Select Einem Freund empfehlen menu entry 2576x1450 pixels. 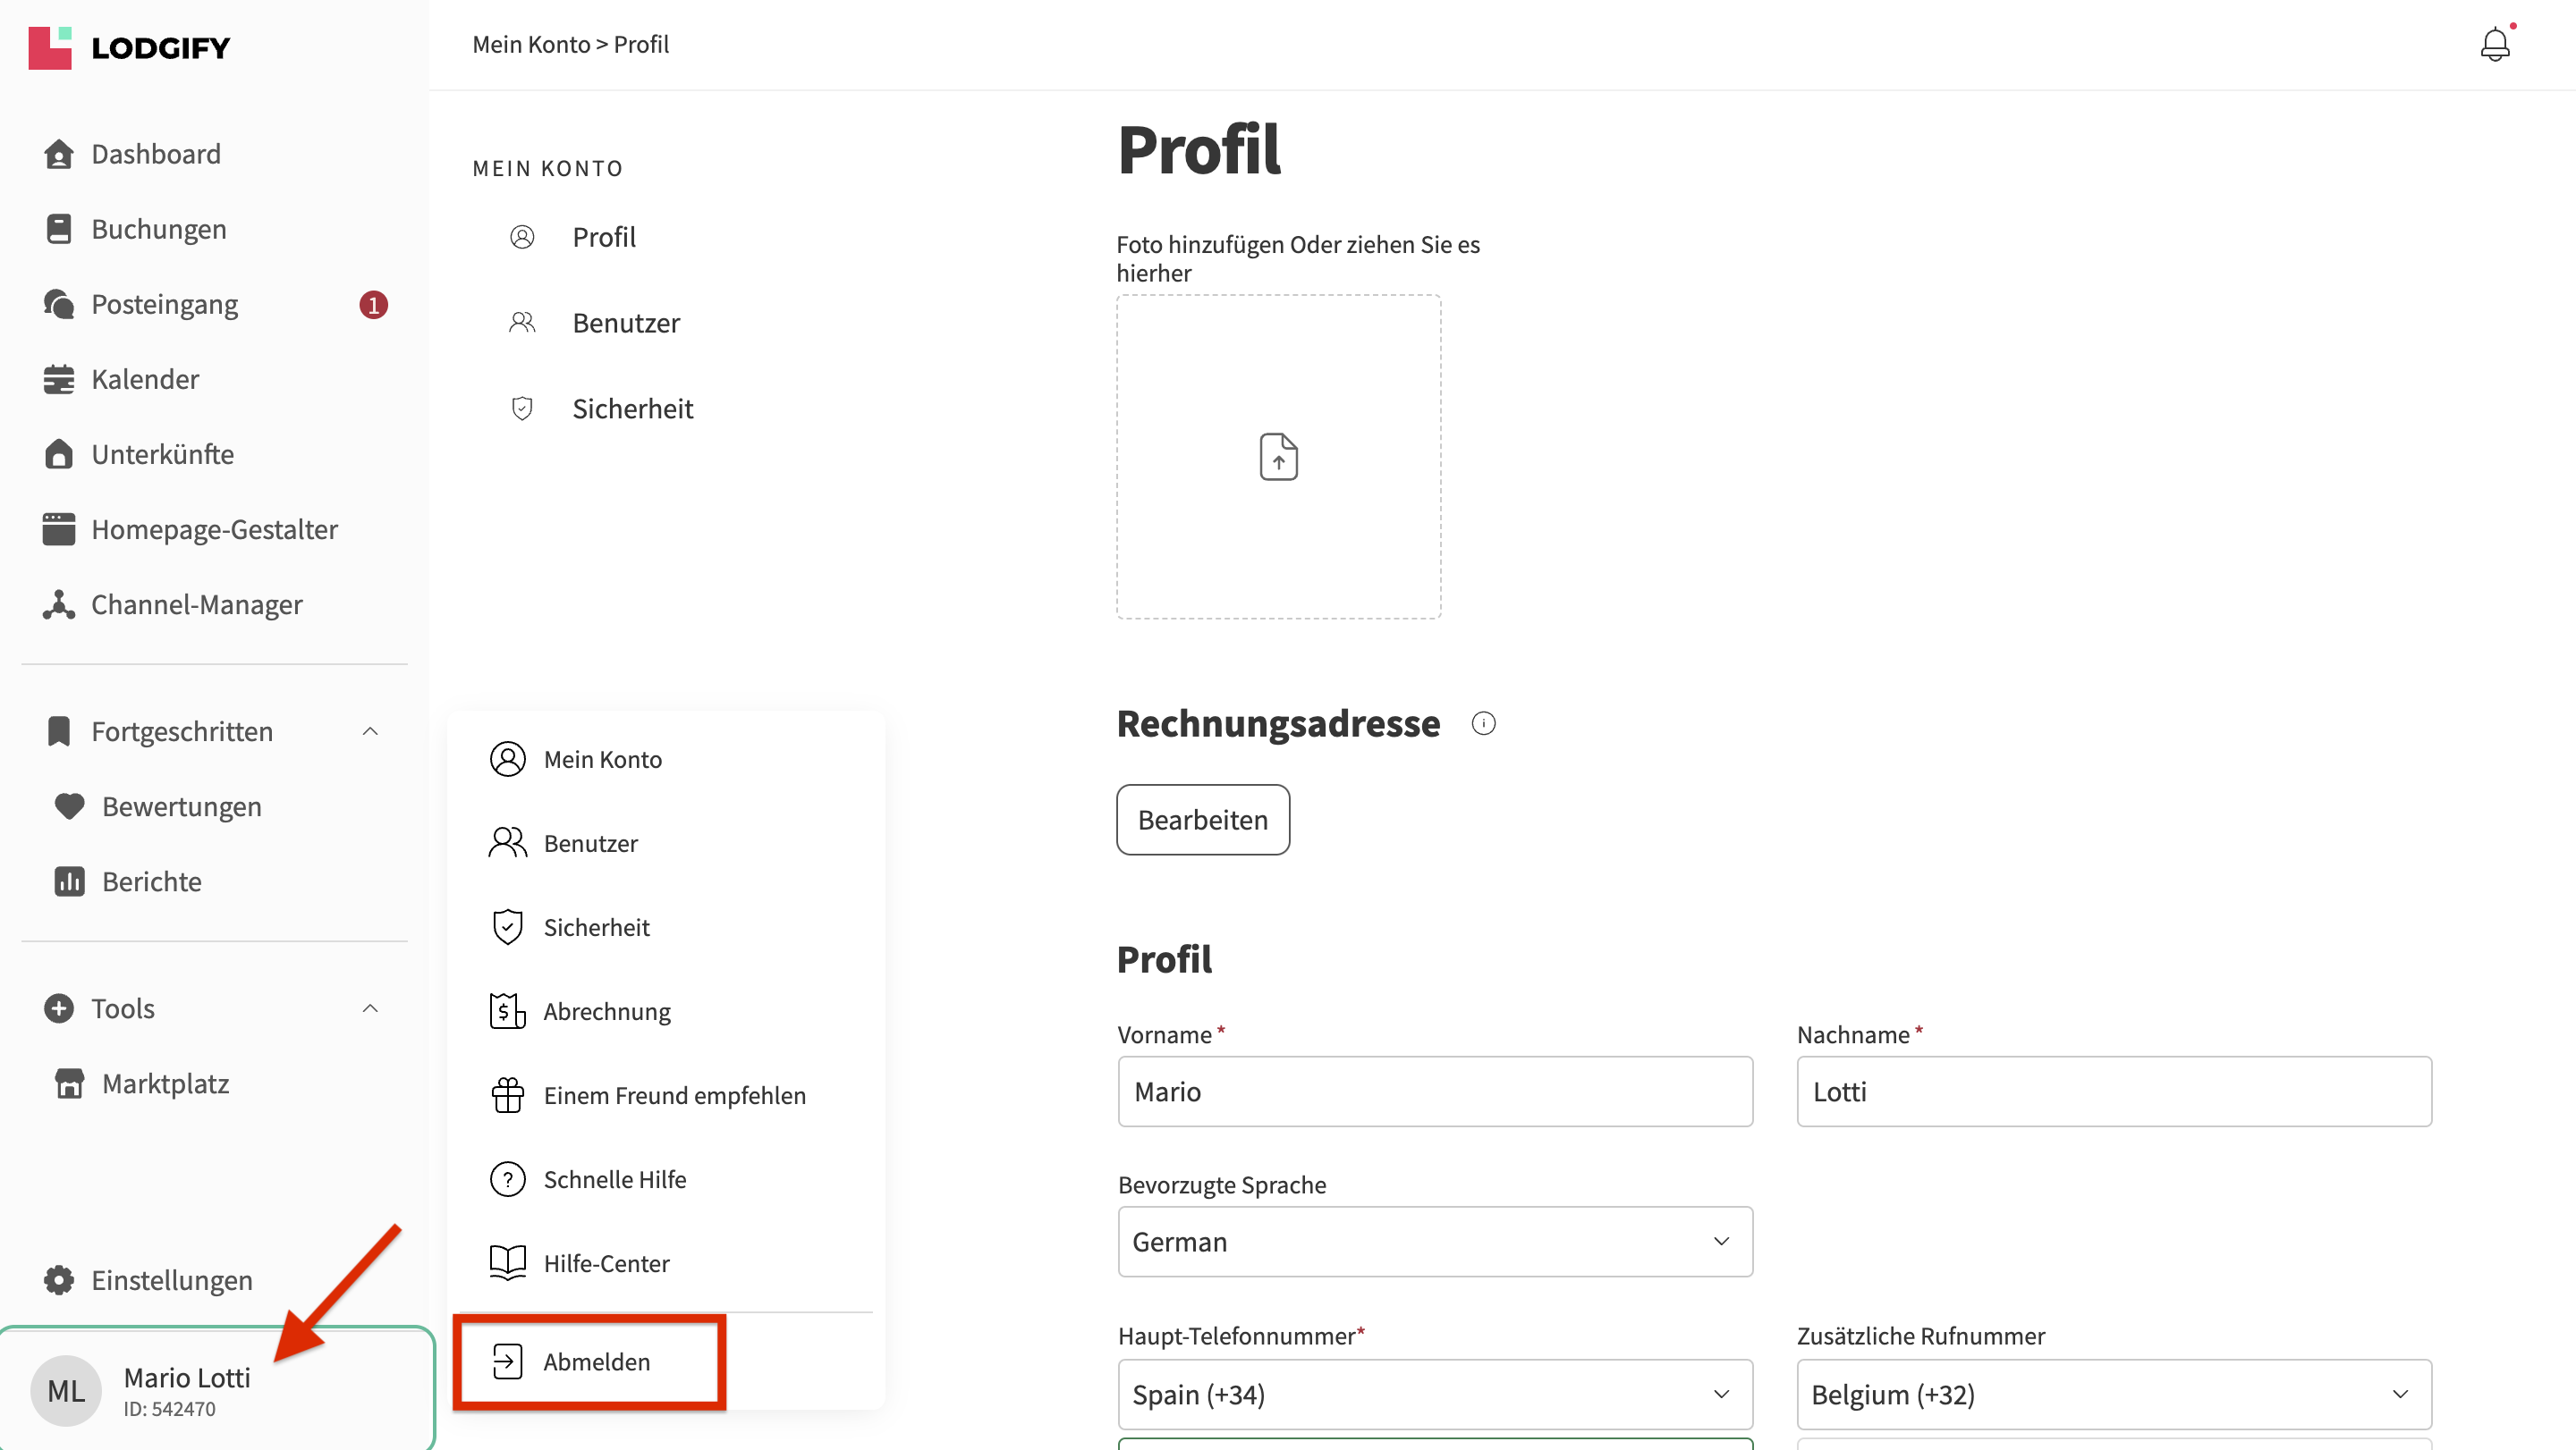coord(674,1095)
